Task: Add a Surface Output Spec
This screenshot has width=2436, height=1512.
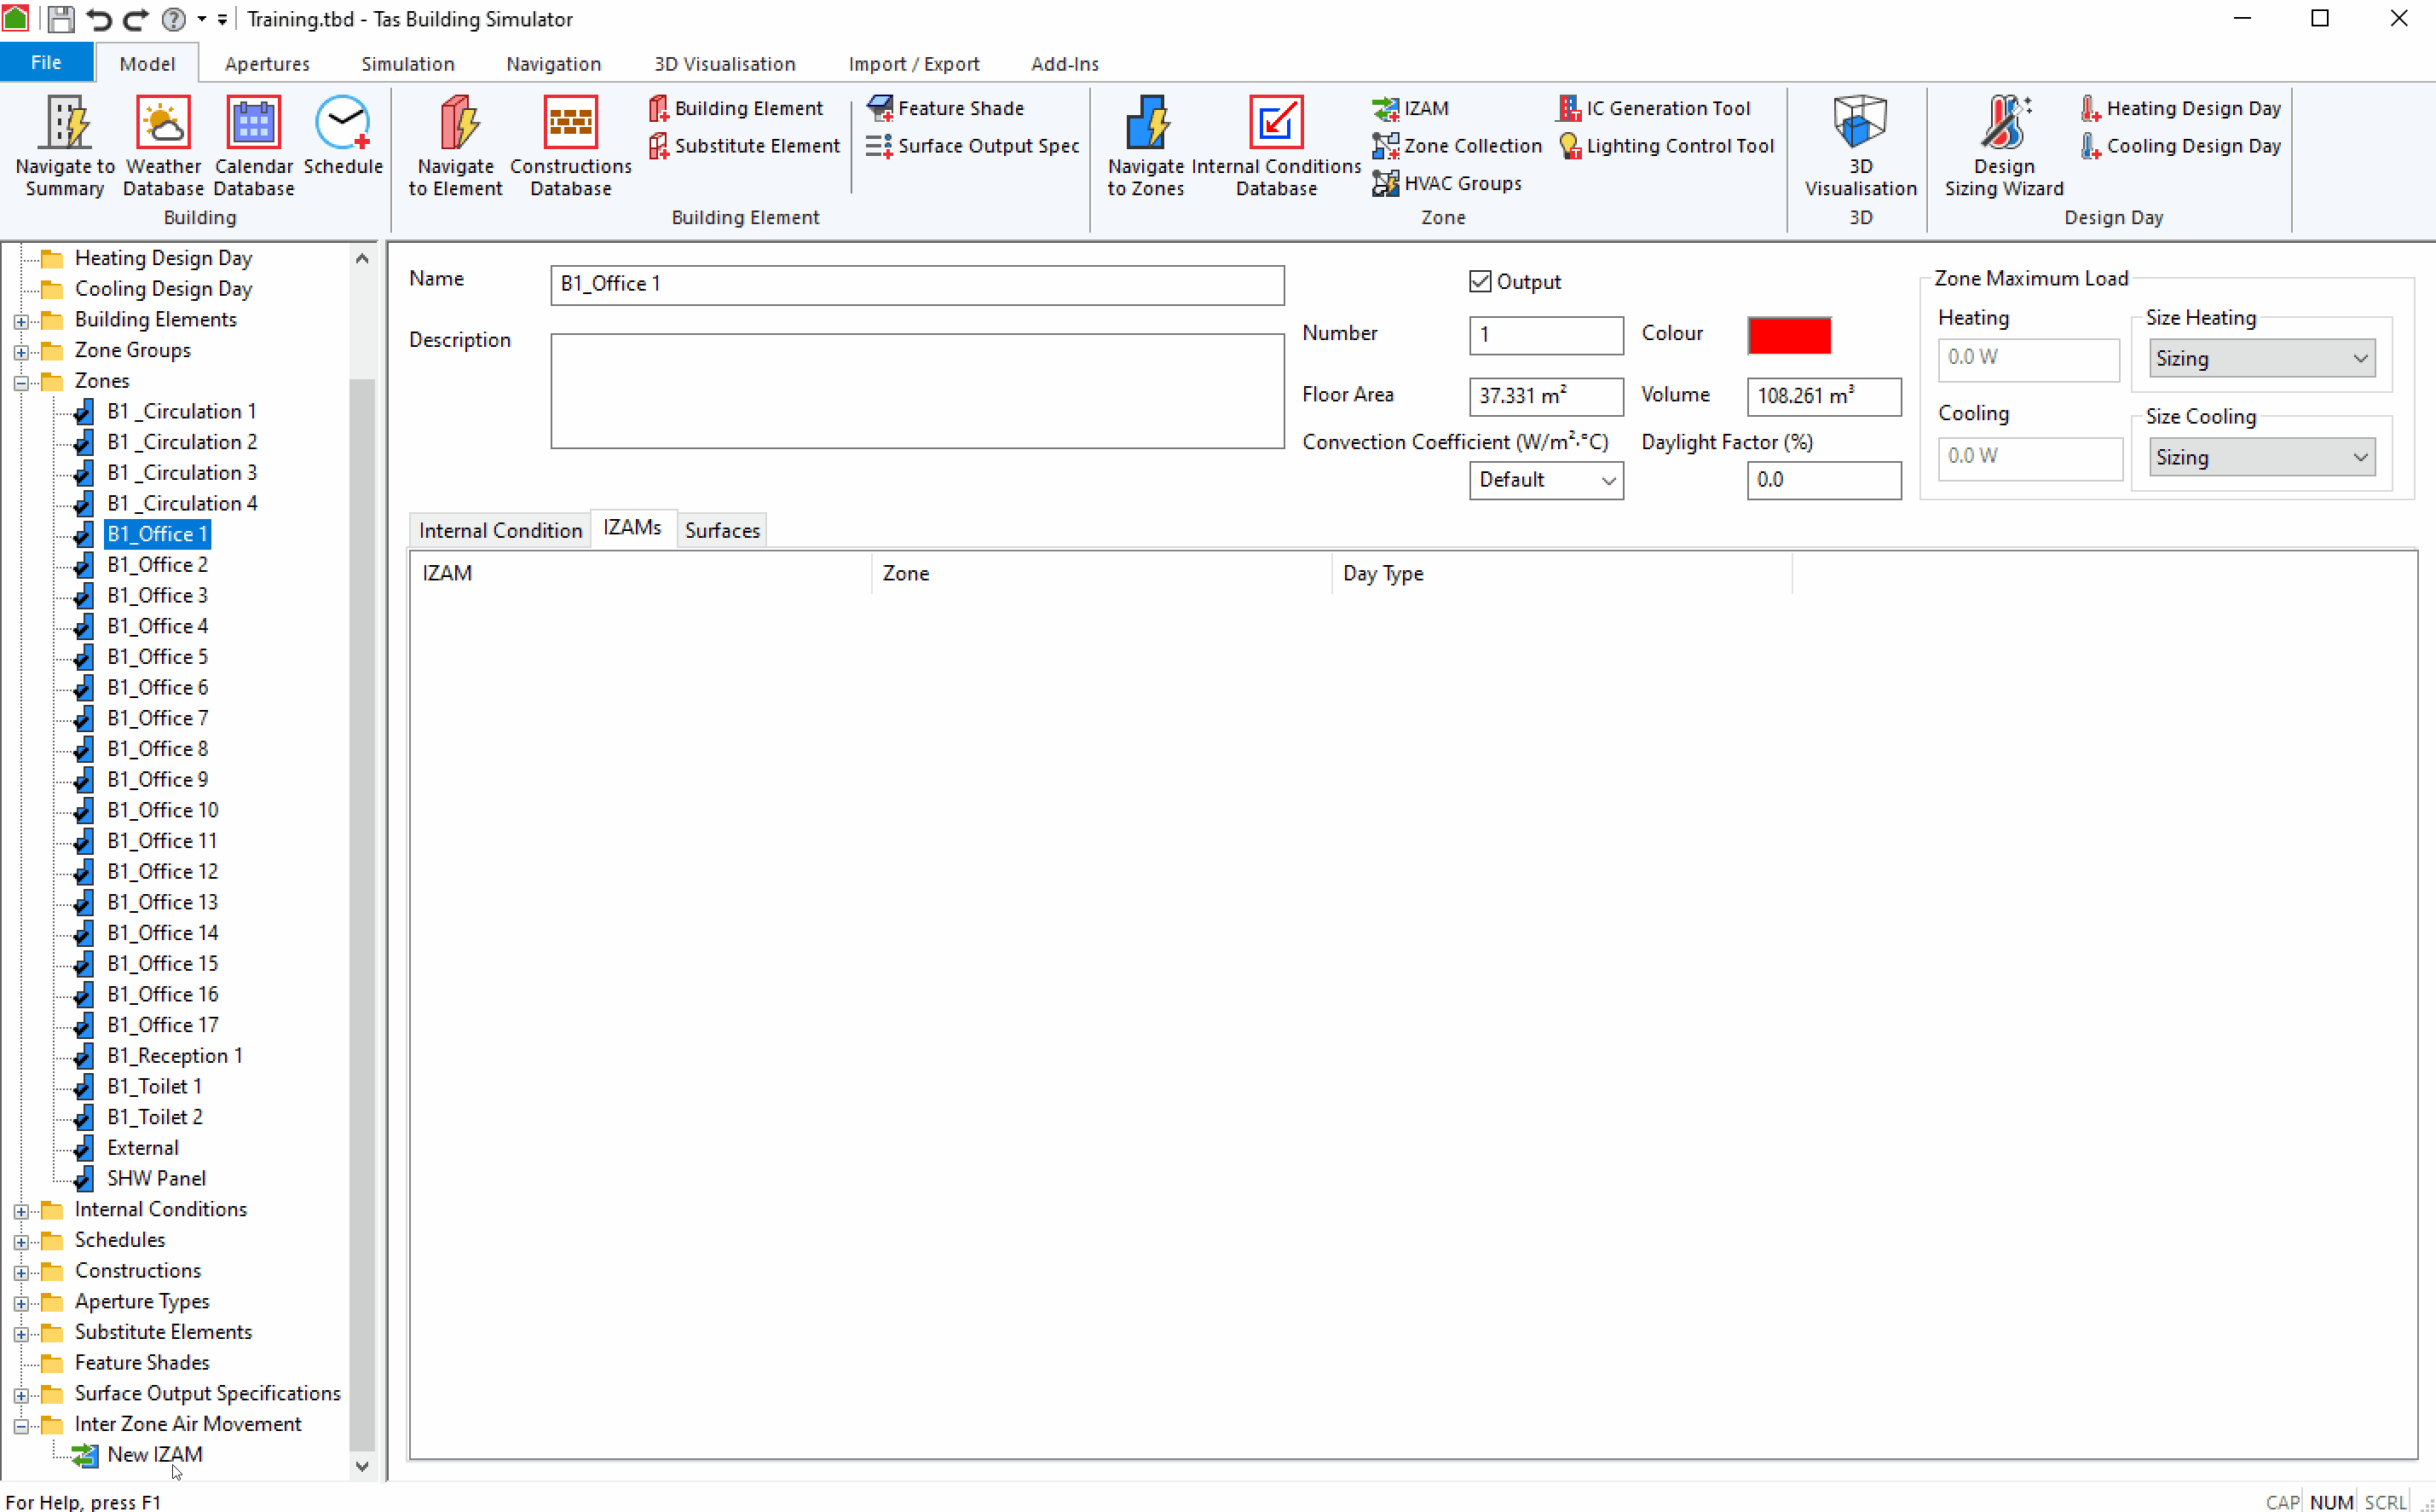Action: point(972,146)
